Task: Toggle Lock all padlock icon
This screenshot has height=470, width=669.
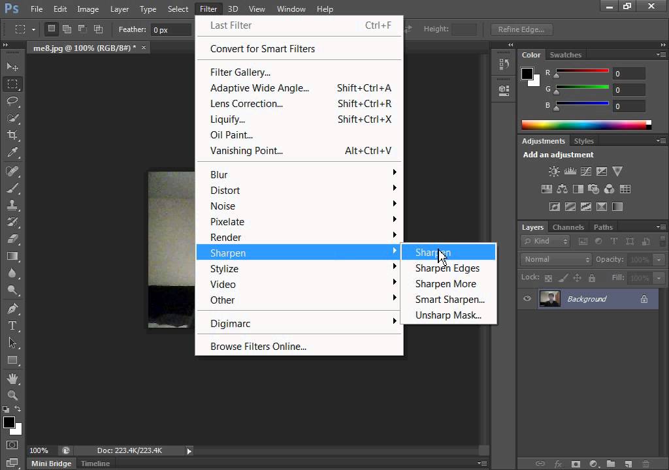Action: [592, 278]
